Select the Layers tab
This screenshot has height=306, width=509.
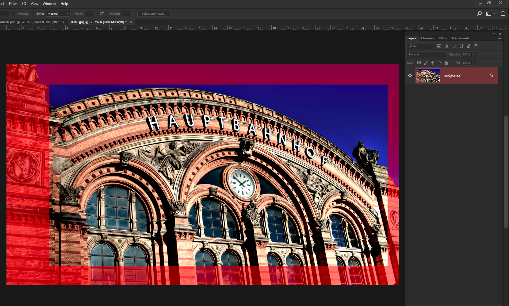(x=412, y=38)
